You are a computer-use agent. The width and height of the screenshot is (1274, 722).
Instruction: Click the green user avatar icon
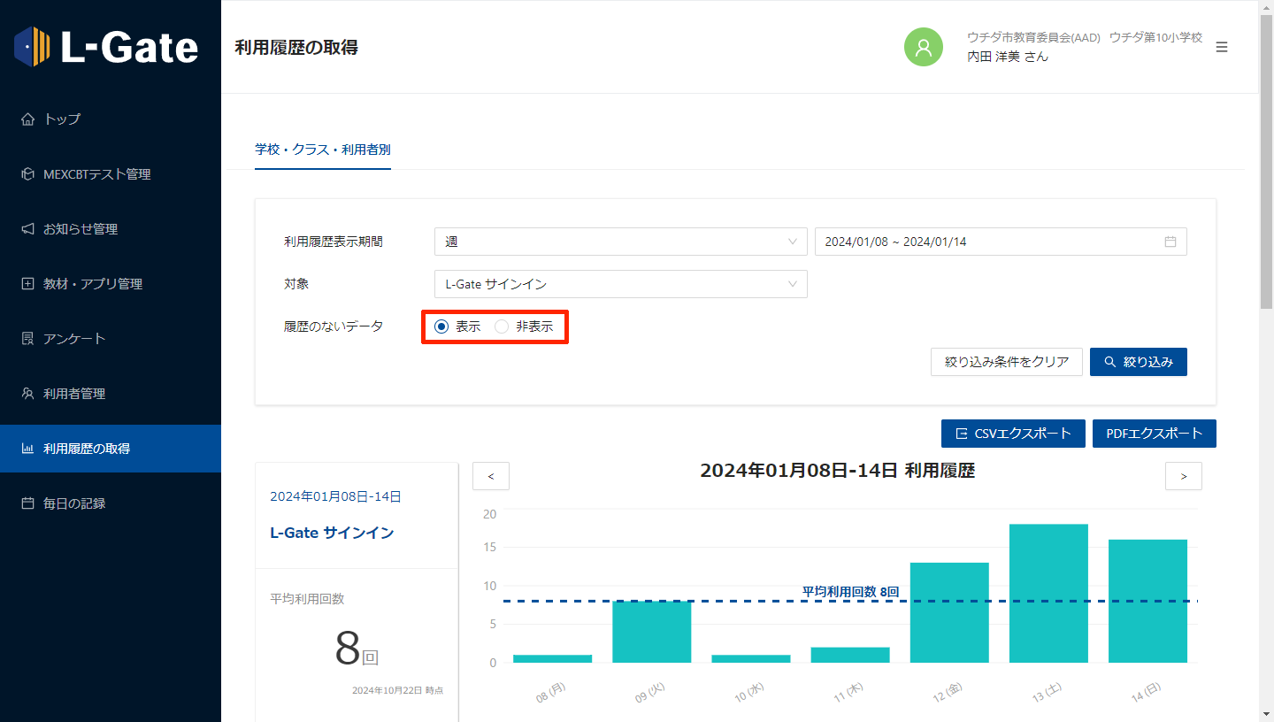[923, 47]
